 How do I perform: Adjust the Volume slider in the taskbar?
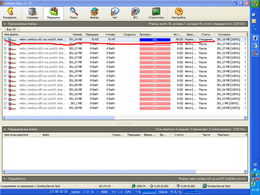tap(191, 192)
